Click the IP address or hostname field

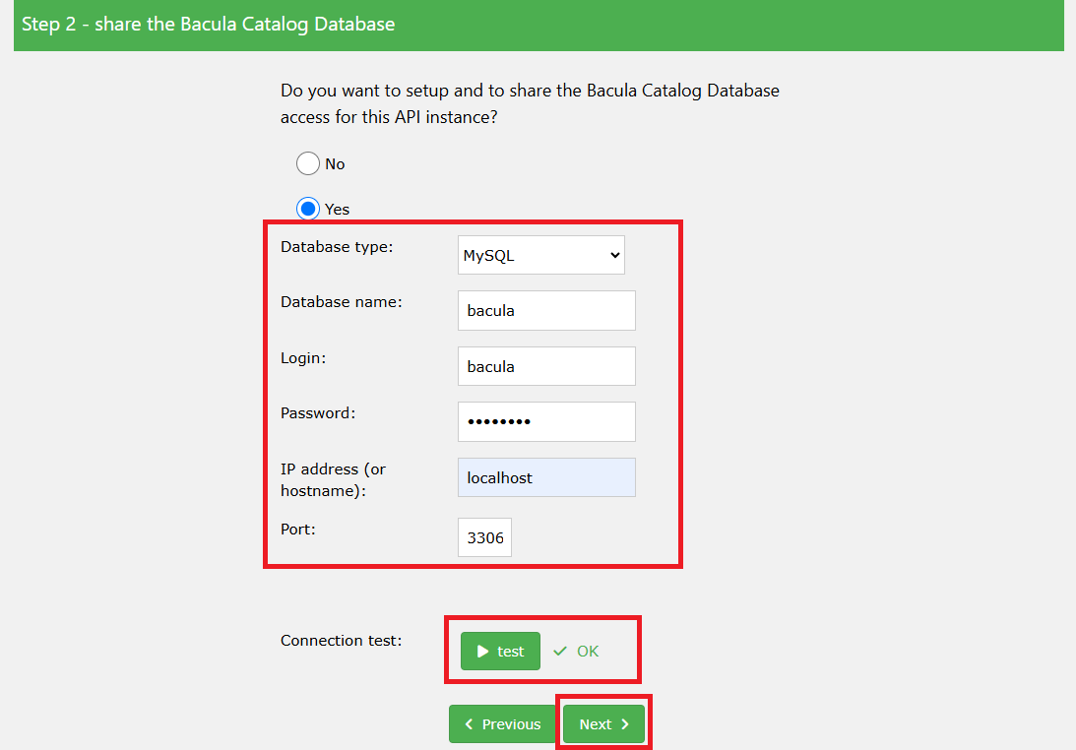pyautogui.click(x=546, y=477)
